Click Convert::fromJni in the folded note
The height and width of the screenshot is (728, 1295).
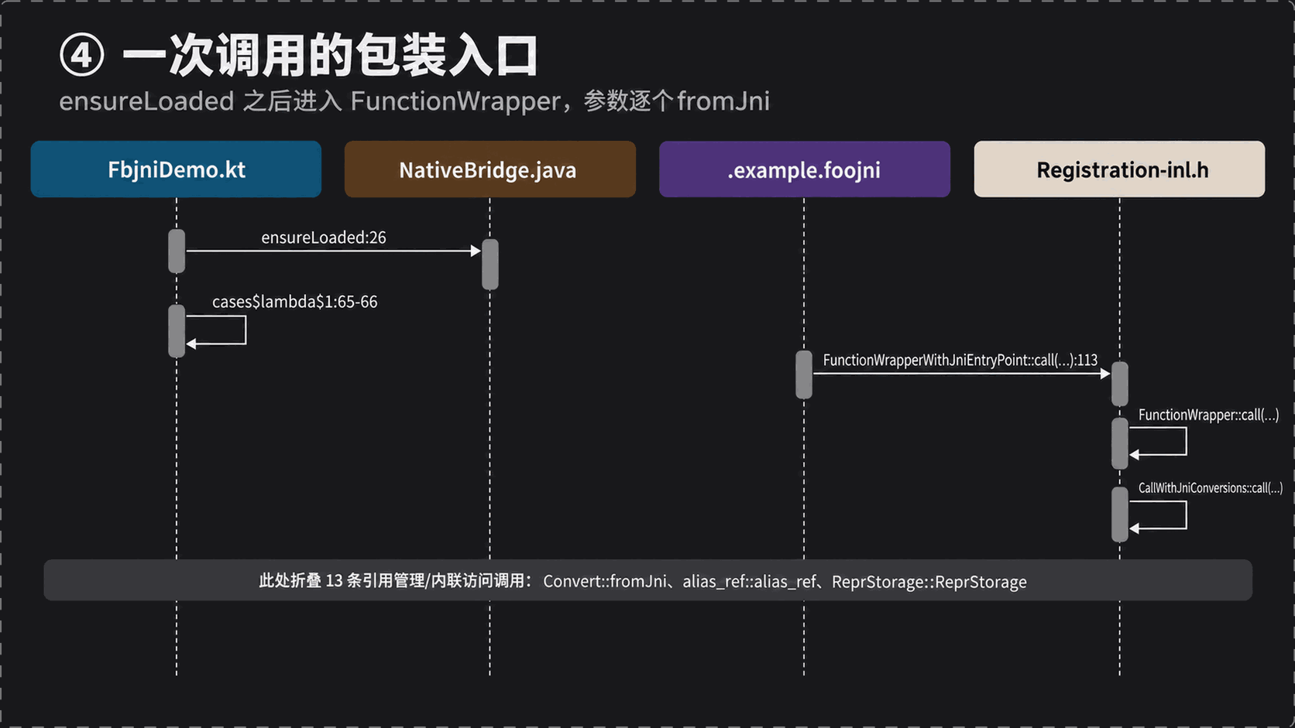point(605,582)
